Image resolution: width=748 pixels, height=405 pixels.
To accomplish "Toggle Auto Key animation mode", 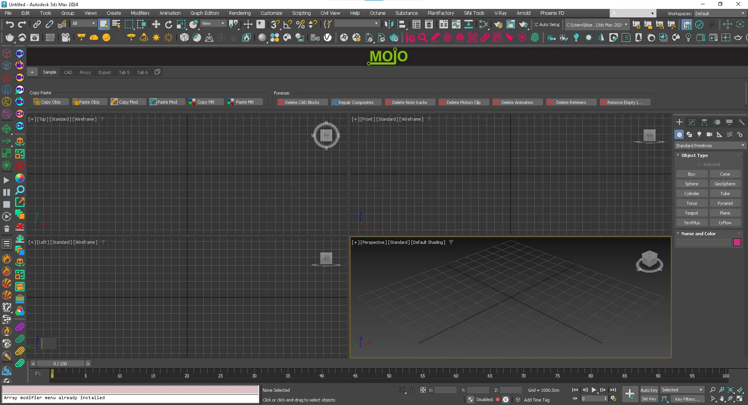I will pyautogui.click(x=649, y=390).
